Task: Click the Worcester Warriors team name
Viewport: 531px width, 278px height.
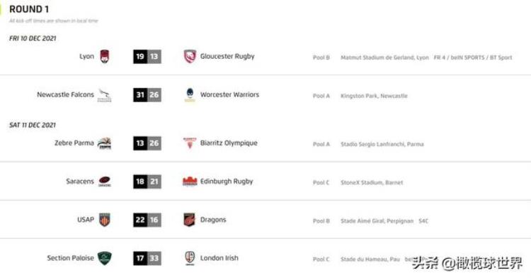Action: tap(229, 94)
